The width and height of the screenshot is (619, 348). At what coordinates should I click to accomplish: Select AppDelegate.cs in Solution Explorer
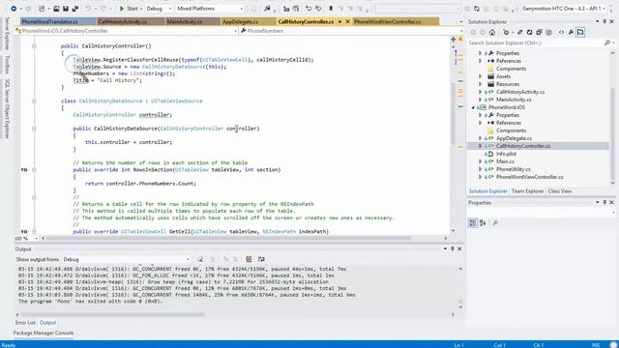[x=514, y=138]
